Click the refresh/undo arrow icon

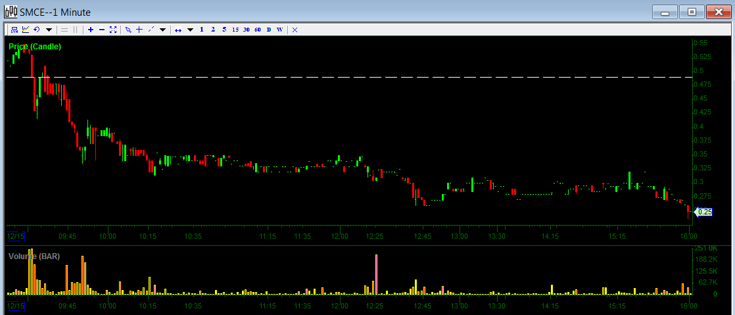[x=37, y=30]
